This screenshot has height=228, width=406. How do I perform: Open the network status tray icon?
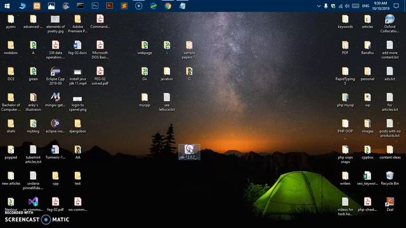point(341,6)
